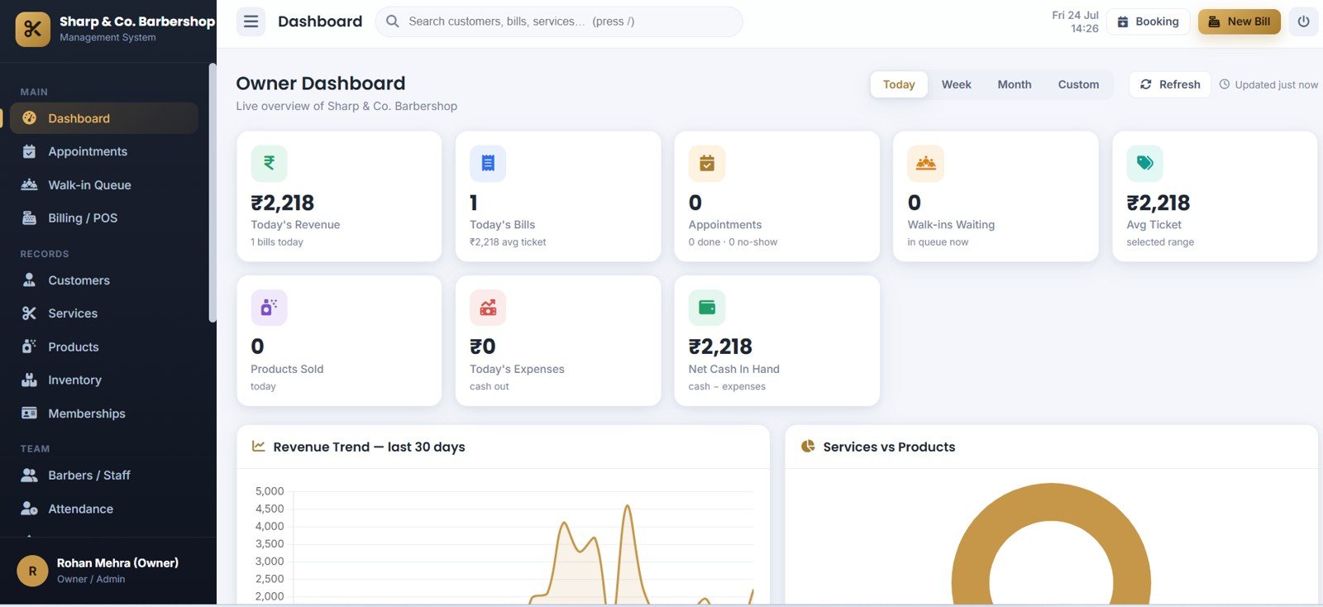Click the calendar-check icon on Appointments card

pyautogui.click(x=707, y=164)
